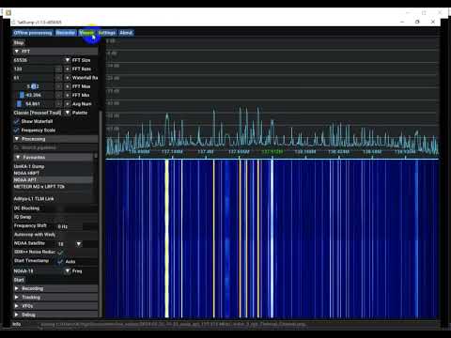
Task: Open the Settings tab
Action: (107, 33)
